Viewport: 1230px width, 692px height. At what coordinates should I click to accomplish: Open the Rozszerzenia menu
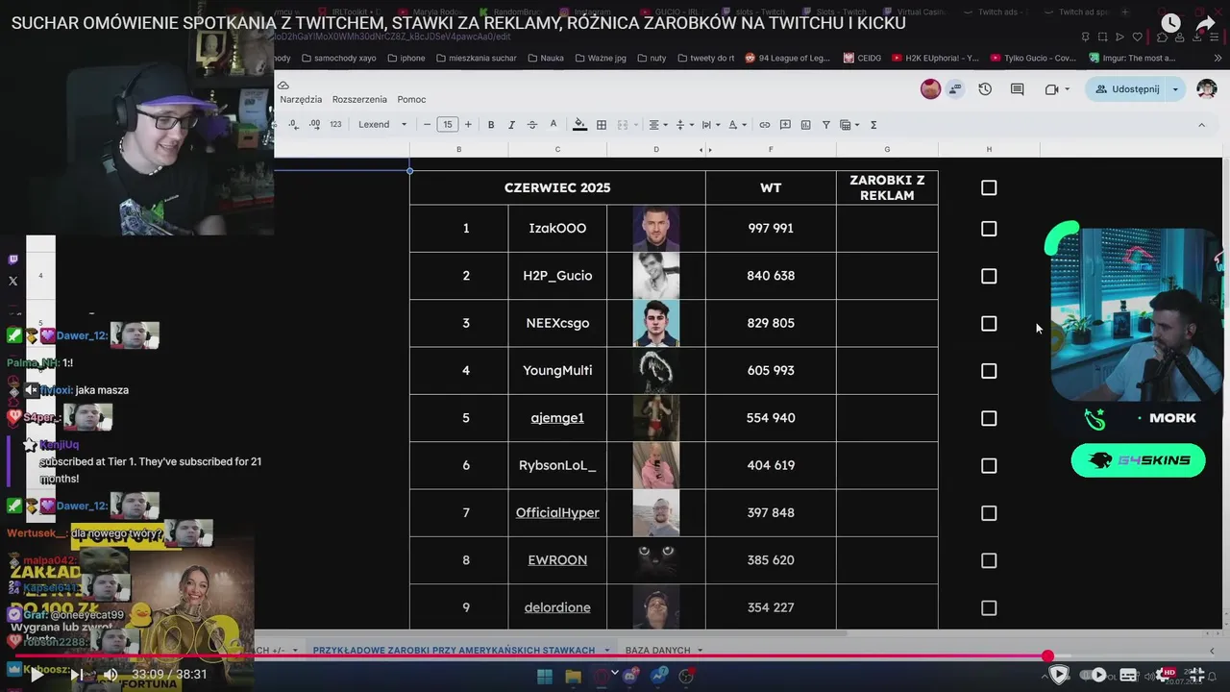pos(359,99)
